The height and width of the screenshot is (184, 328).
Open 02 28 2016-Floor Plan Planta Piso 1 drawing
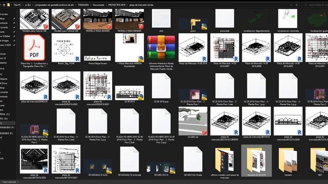(x=193, y=95)
